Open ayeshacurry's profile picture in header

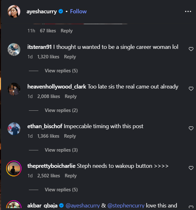coord(14,11)
